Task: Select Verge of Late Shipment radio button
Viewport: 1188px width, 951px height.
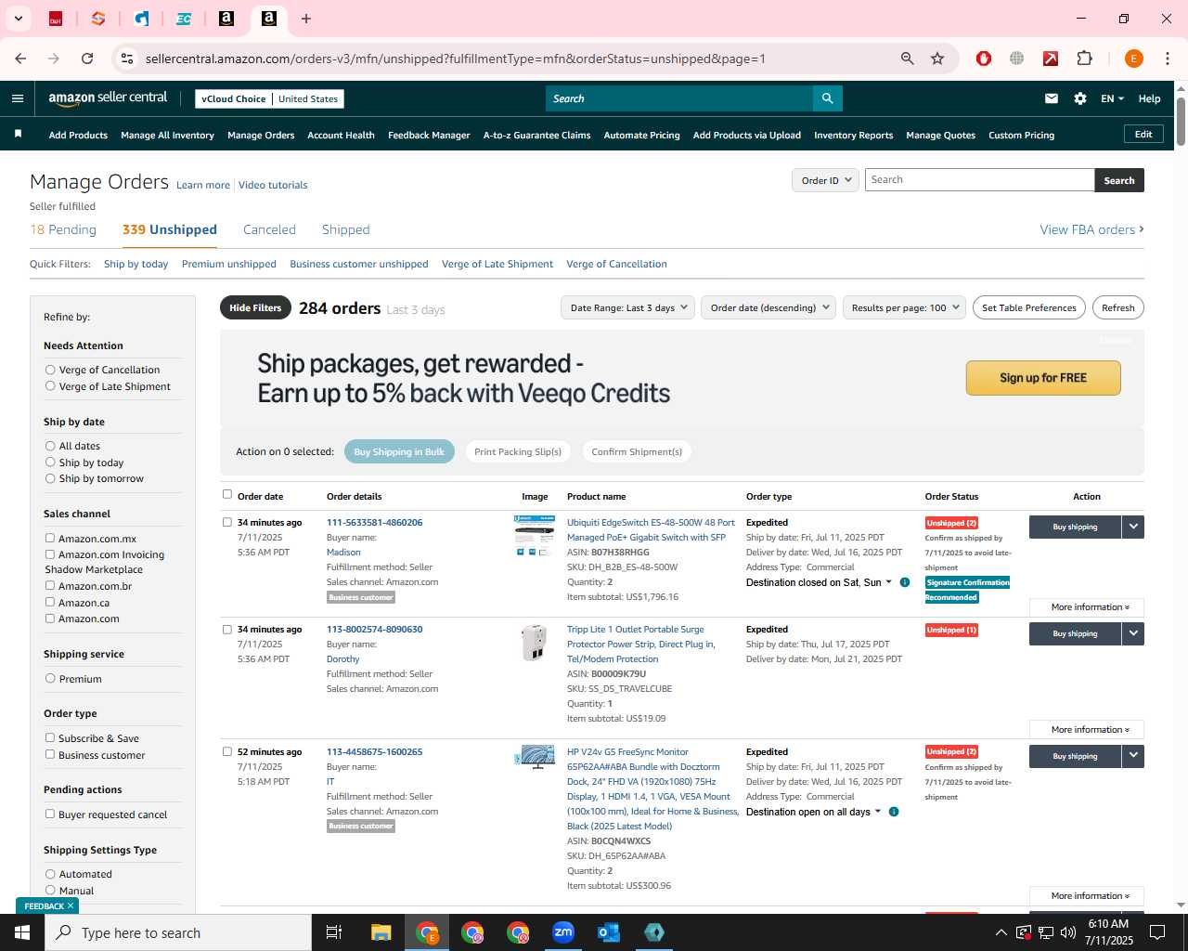Action: (x=50, y=386)
